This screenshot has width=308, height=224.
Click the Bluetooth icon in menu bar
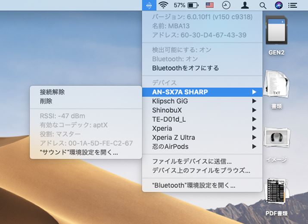tap(149, 6)
